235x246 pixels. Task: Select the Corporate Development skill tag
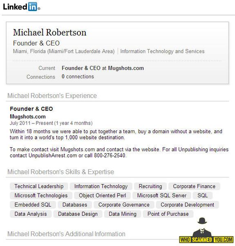(x=188, y=205)
